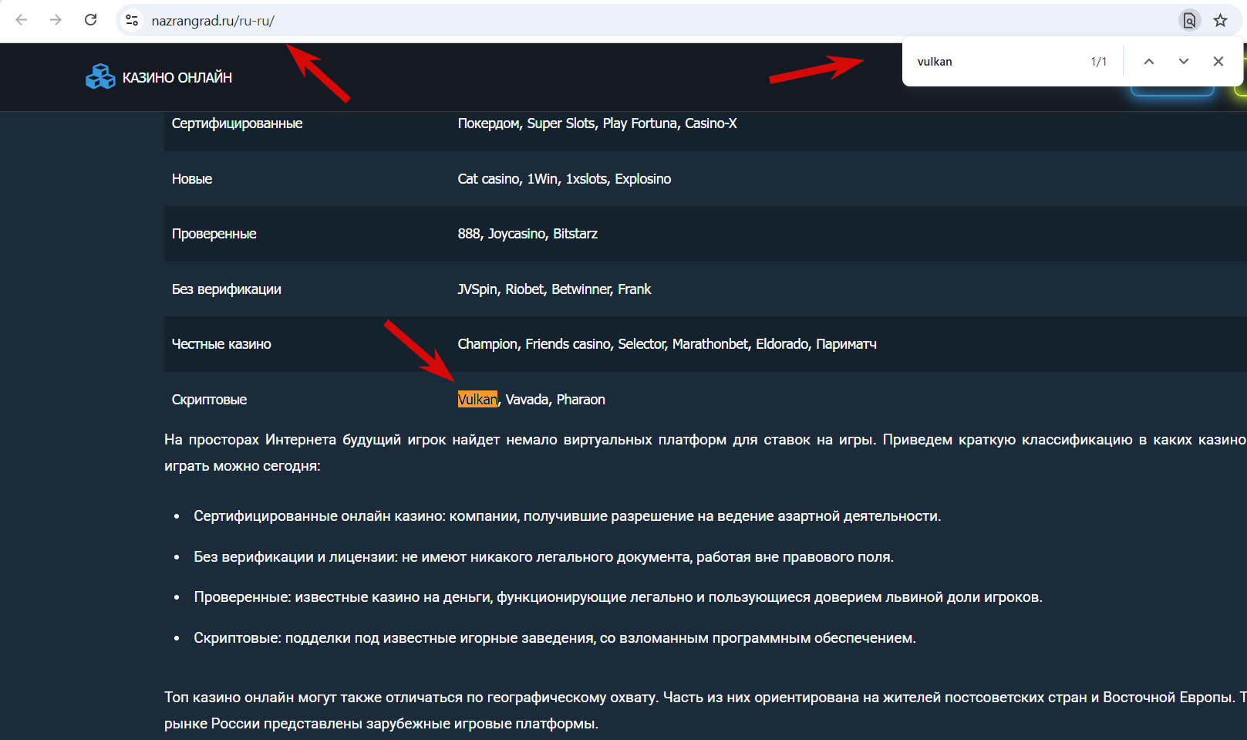Image resolution: width=1247 pixels, height=740 pixels.
Task: Click bullet Сертифицированные онлайн казино
Action: (x=568, y=516)
